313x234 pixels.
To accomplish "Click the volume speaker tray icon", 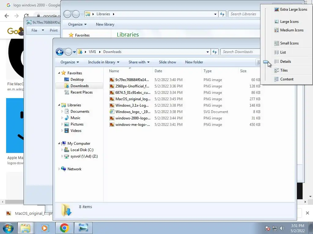I will click(x=282, y=228).
